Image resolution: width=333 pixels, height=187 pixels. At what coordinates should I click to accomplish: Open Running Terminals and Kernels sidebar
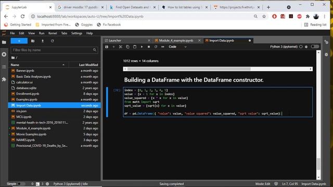4,55
